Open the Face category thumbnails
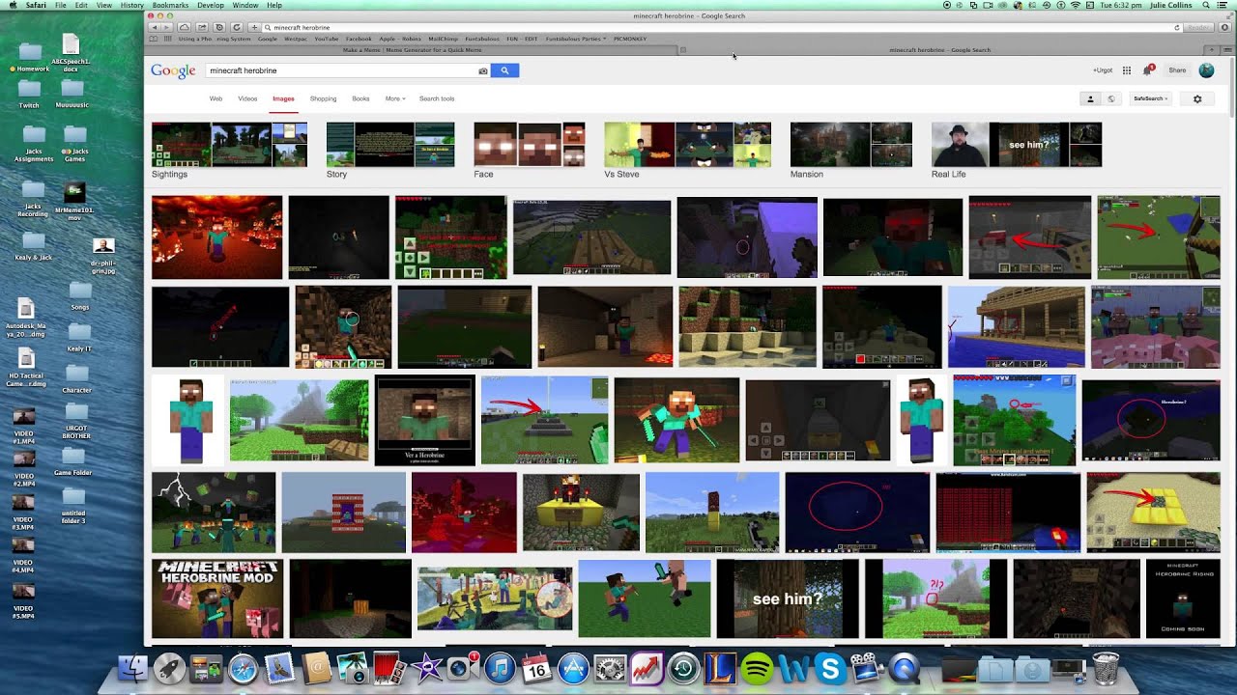 click(x=529, y=145)
